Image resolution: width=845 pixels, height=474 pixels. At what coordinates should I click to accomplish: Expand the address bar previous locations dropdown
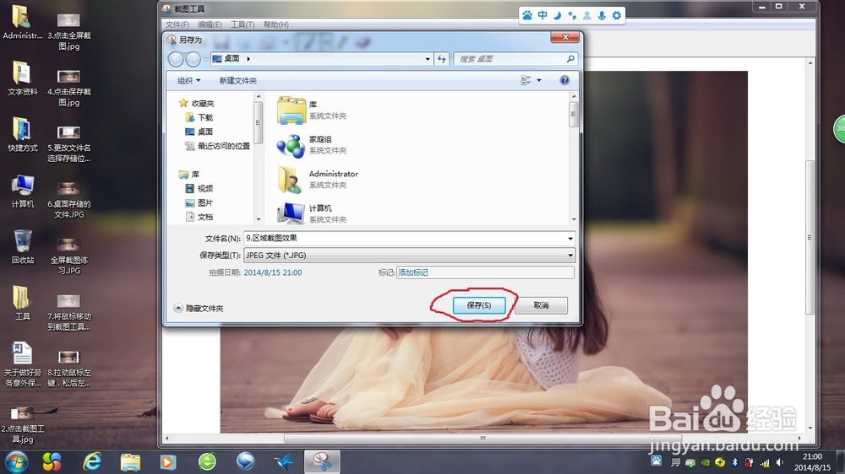[x=428, y=59]
